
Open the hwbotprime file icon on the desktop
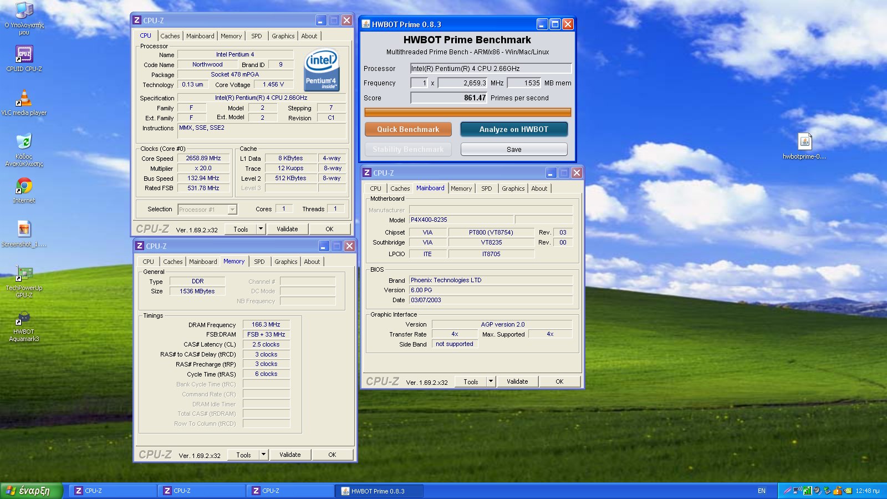[x=805, y=142]
